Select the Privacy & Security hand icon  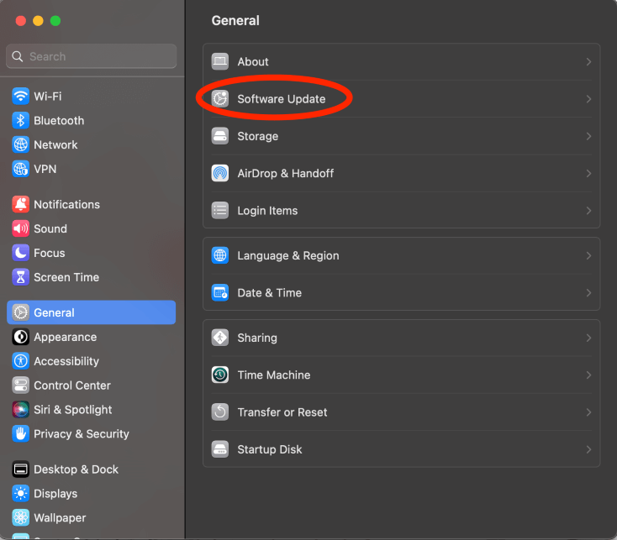(20, 434)
